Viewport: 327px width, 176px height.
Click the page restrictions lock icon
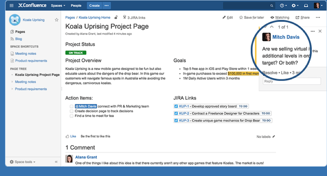[x=116, y=17]
